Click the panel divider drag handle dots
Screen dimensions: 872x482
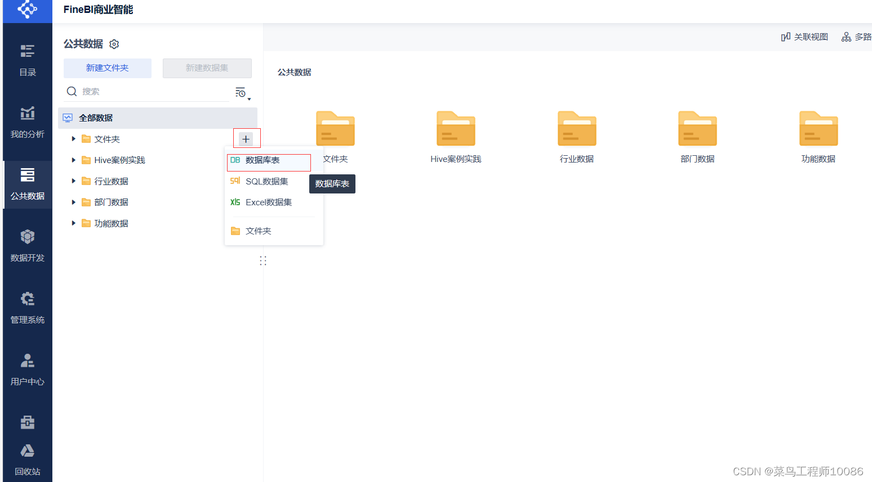(263, 260)
